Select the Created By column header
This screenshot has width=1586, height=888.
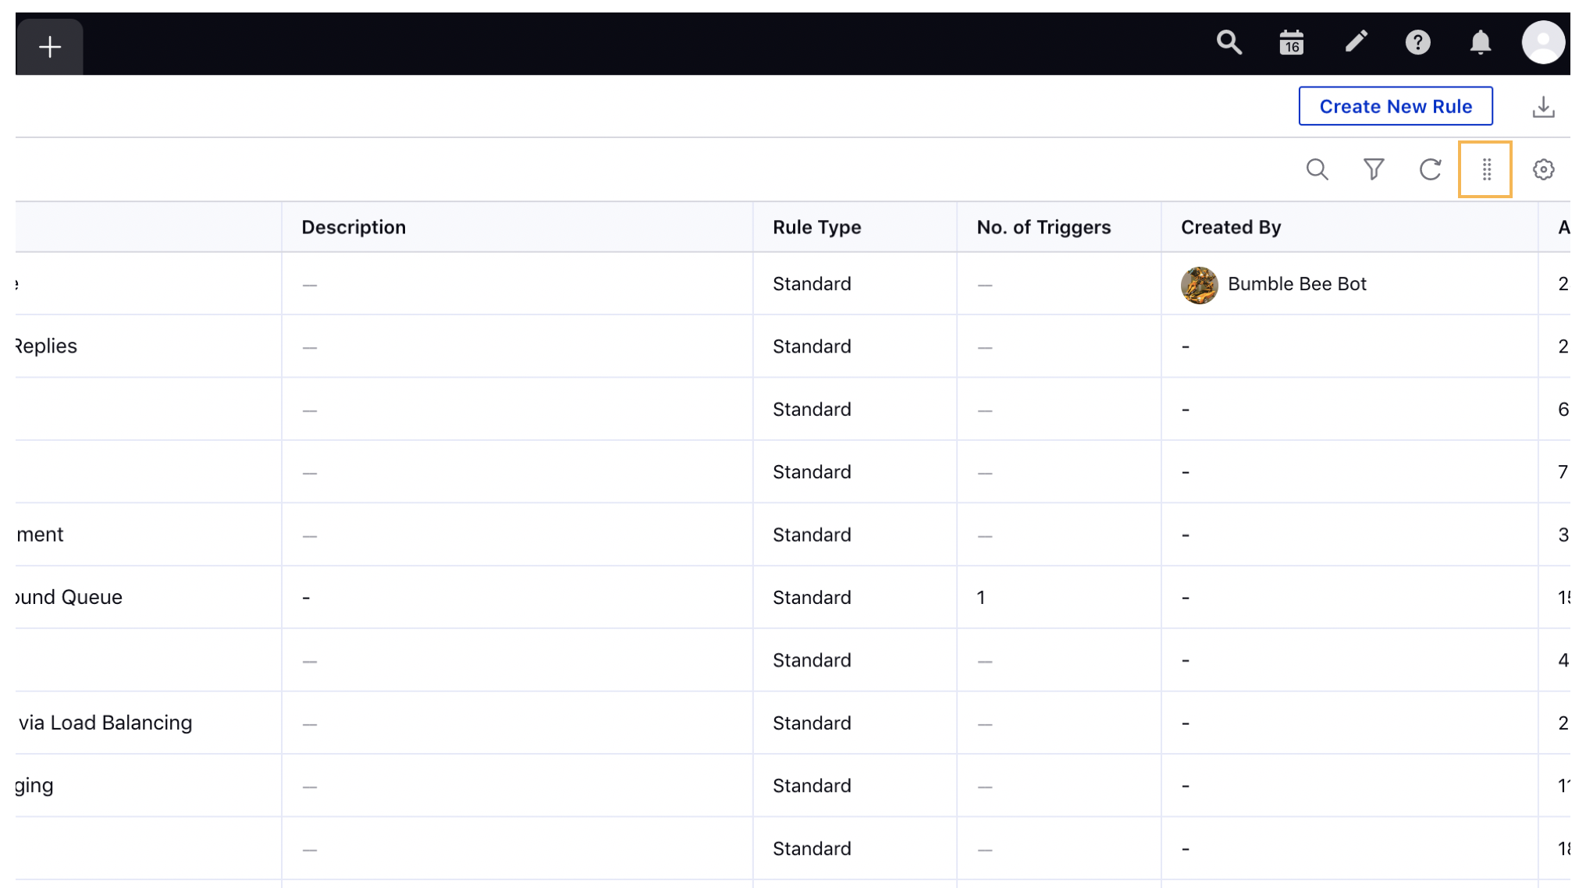tap(1230, 226)
